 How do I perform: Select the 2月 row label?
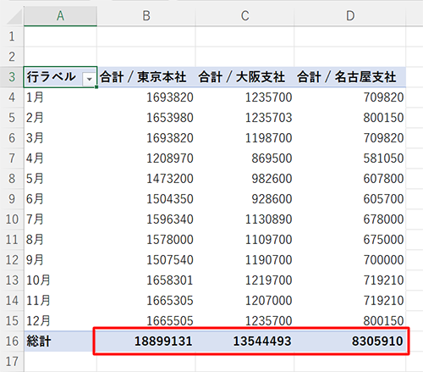pos(60,118)
